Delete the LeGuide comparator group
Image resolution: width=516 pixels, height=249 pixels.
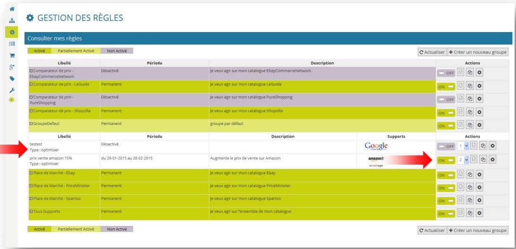(x=480, y=86)
